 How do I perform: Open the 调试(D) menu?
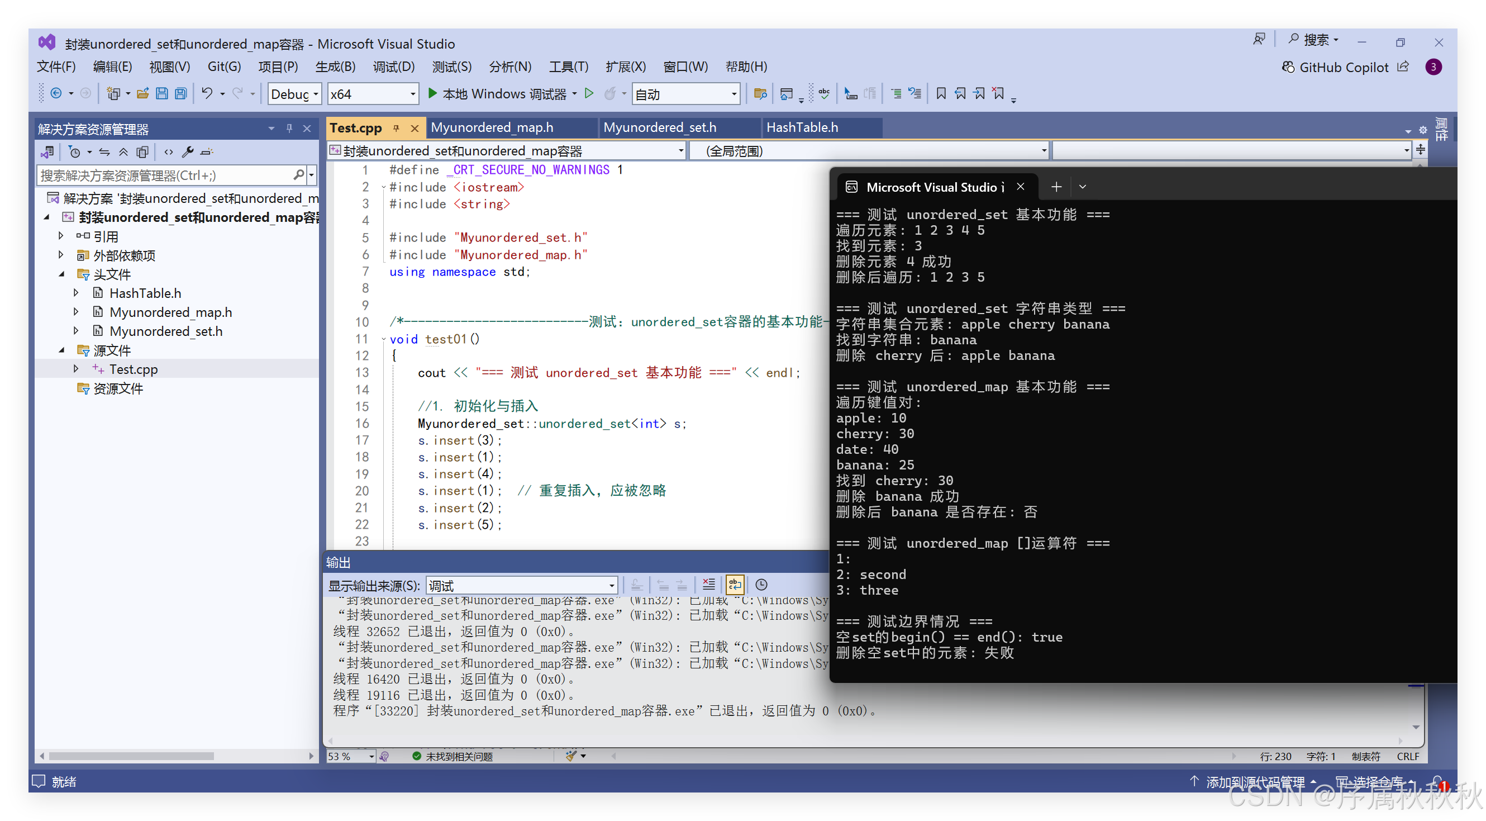(x=393, y=67)
